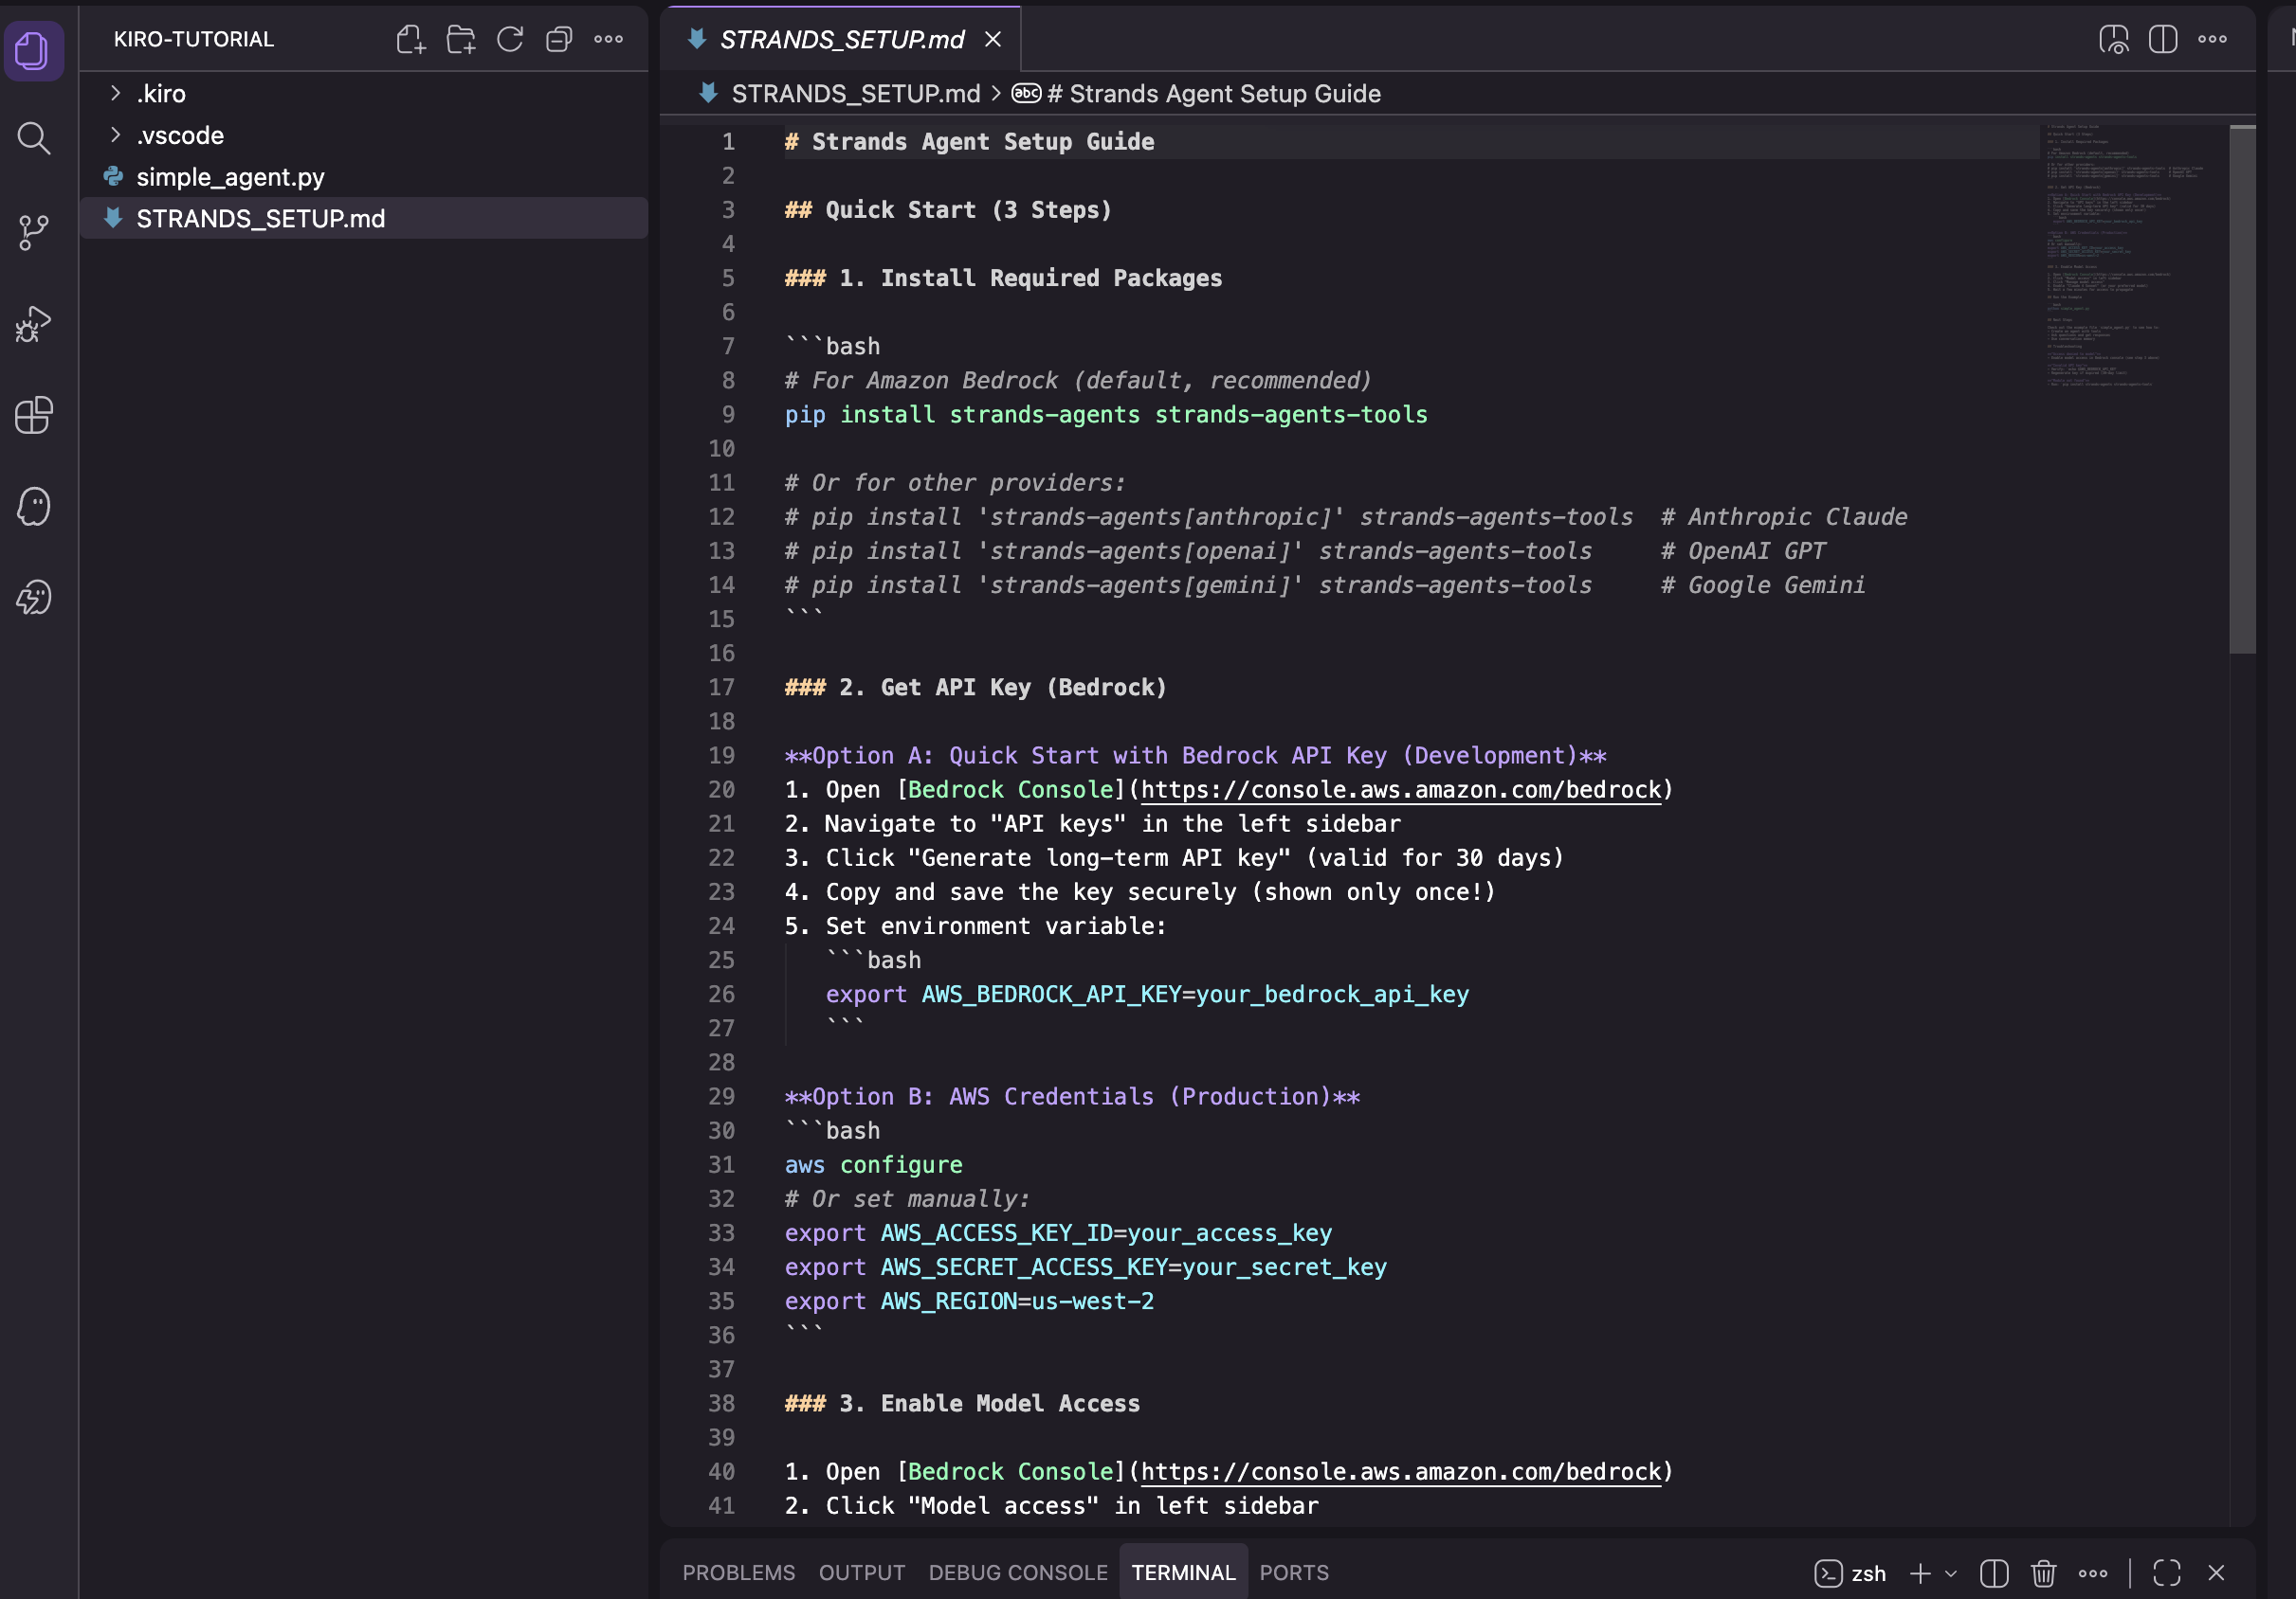Image resolution: width=2296 pixels, height=1599 pixels.
Task: Click the editor vertical scrollbar thumb
Action: pyautogui.click(x=2242, y=389)
